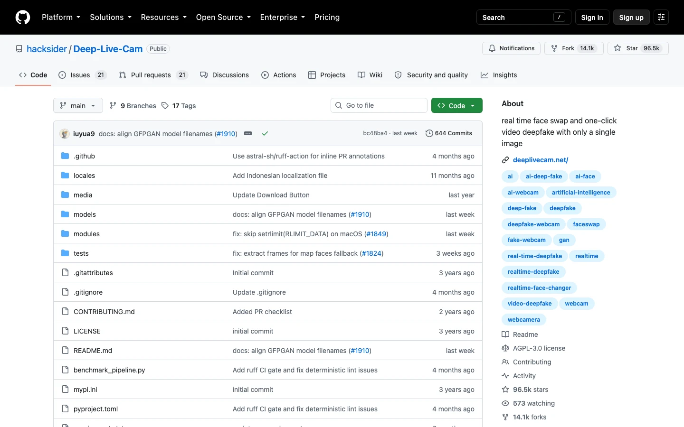Open the Insights tab
This screenshot has width=684, height=427.
coord(499,75)
